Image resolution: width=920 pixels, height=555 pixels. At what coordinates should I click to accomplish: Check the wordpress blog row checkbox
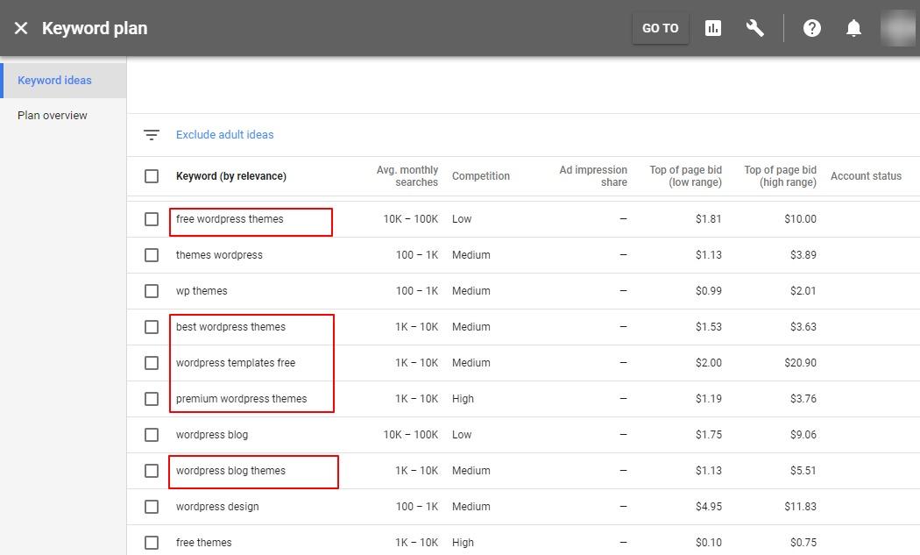pyautogui.click(x=152, y=435)
